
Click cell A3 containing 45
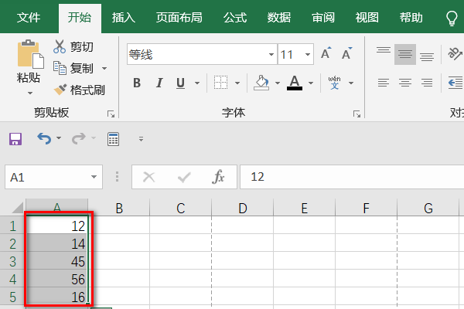click(56, 261)
